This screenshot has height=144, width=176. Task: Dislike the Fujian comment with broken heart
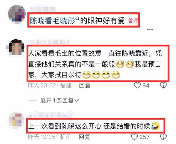(x=163, y=85)
